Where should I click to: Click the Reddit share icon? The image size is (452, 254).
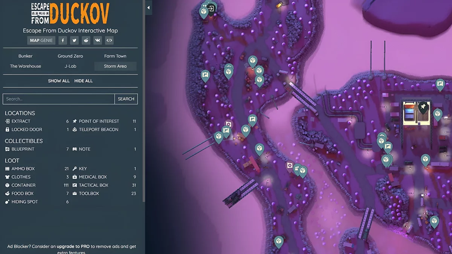(86, 41)
